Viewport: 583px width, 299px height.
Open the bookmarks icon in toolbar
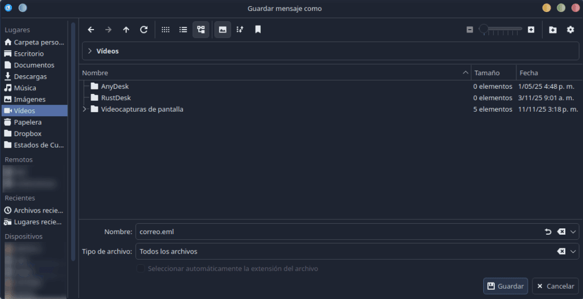click(258, 30)
